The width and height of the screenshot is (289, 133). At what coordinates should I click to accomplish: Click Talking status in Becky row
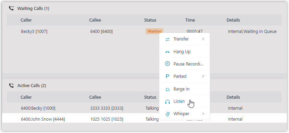coord(152,108)
